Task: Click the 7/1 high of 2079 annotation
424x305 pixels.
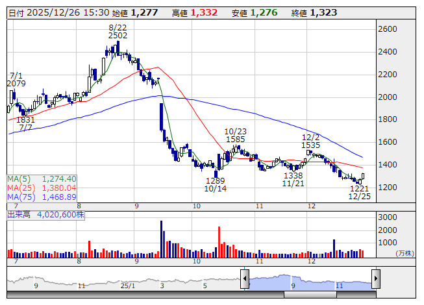Action: [x=16, y=80]
